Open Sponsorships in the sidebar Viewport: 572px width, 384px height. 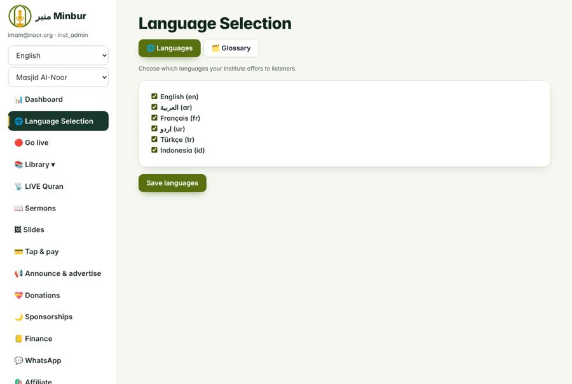[58, 317]
